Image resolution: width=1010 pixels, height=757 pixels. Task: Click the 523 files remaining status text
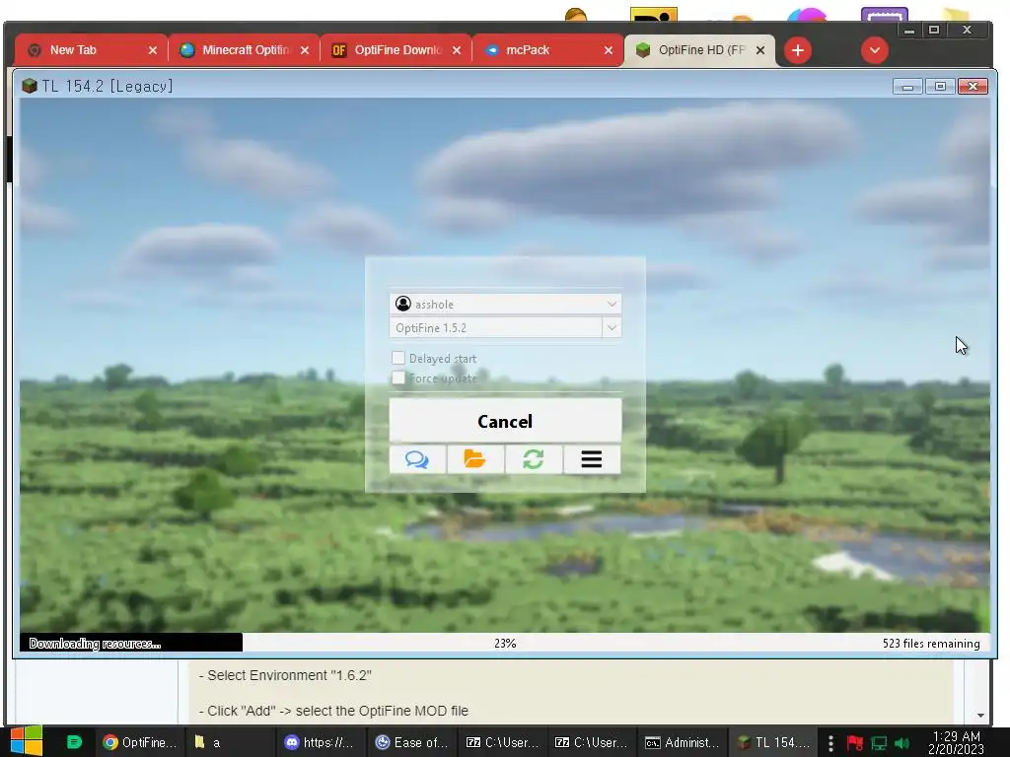(931, 643)
